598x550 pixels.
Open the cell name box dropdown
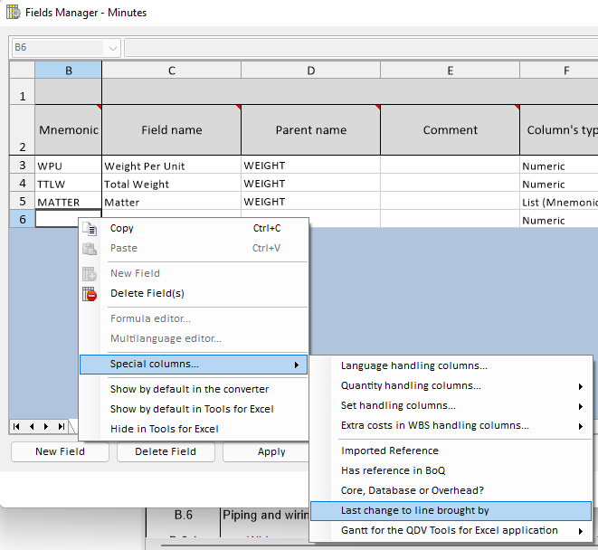113,48
